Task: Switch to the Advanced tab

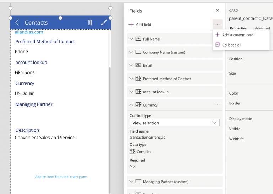Action: click(262, 28)
